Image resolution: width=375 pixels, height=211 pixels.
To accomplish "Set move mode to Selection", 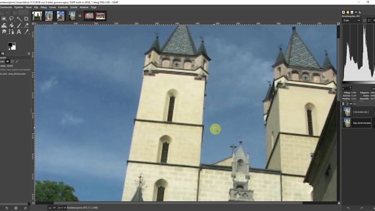I will (x=12, y=62).
